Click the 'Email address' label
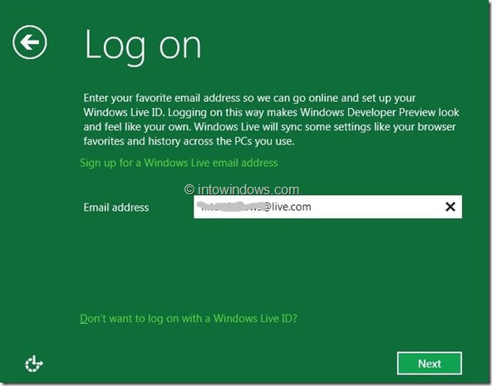This screenshot has height=386, width=492. click(x=116, y=208)
